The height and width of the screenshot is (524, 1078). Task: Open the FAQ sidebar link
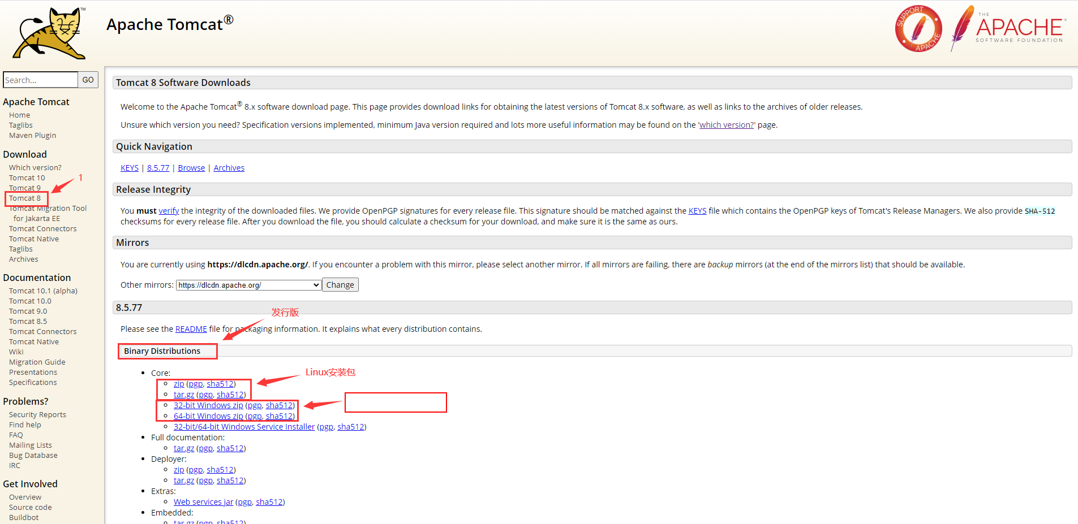click(x=16, y=435)
